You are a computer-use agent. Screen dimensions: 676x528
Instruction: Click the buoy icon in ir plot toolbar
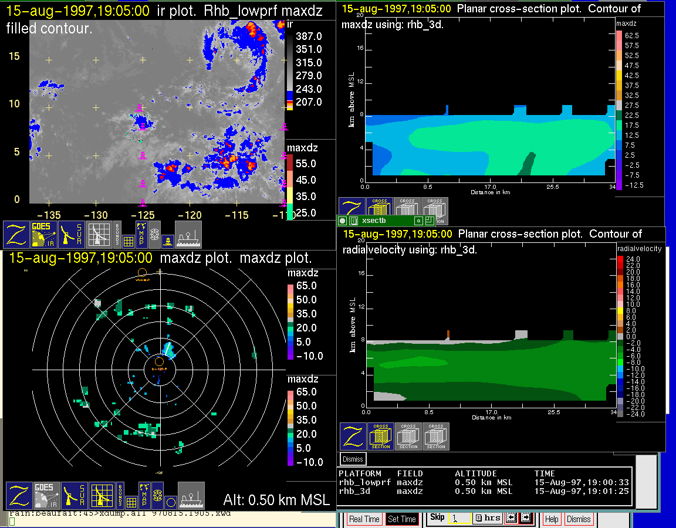click(x=167, y=241)
